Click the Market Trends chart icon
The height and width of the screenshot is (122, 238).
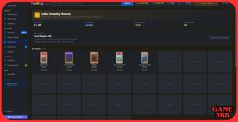(5, 84)
